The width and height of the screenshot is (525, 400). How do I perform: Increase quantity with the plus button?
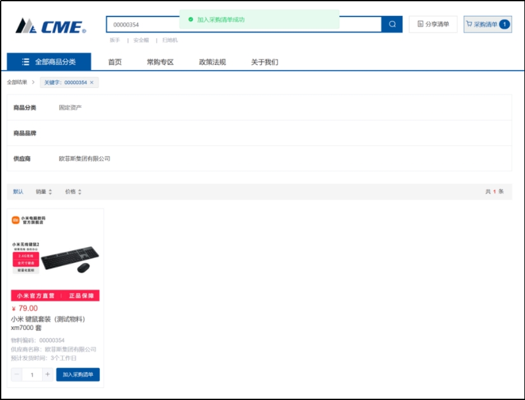coord(47,375)
